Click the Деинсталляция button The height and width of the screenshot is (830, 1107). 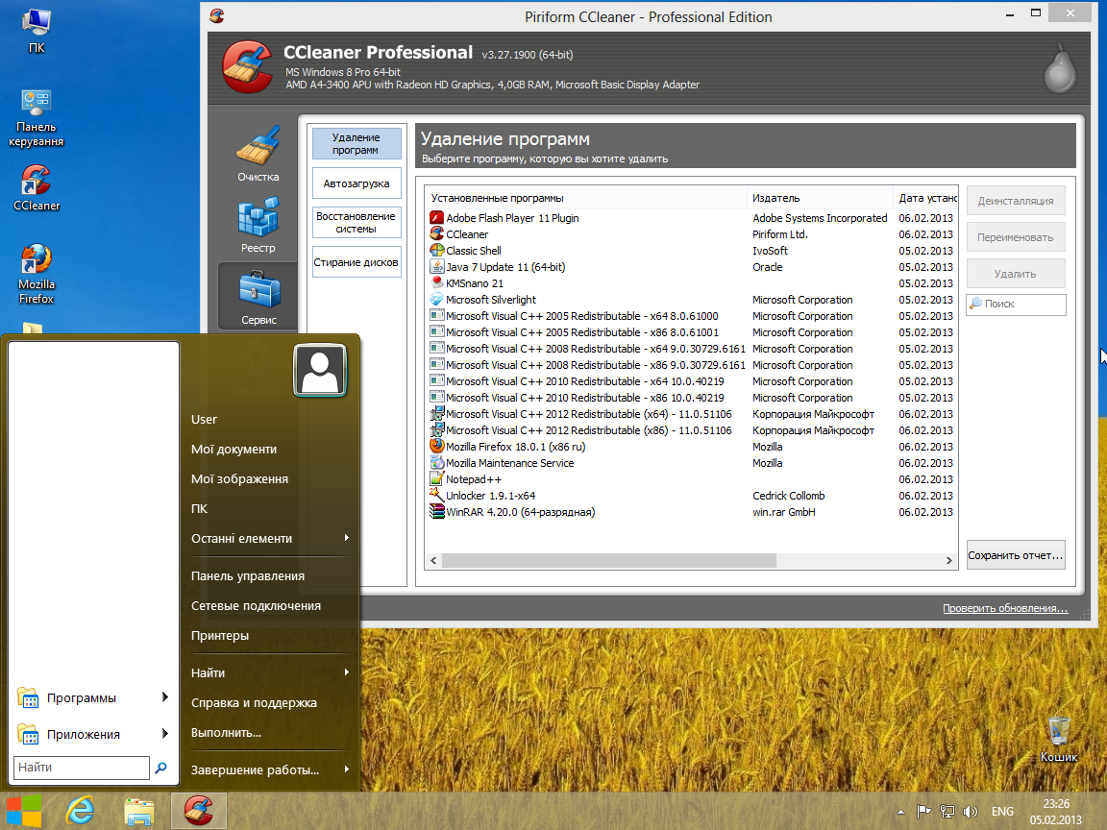(x=1015, y=201)
